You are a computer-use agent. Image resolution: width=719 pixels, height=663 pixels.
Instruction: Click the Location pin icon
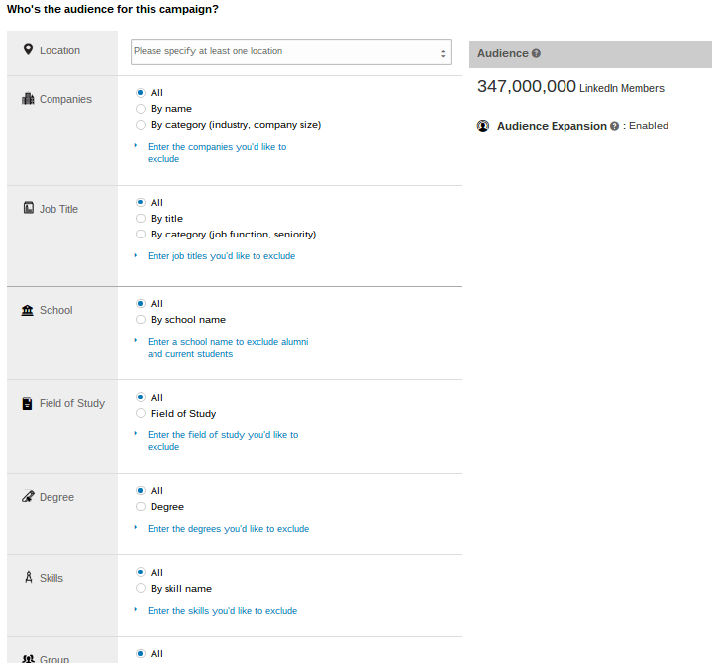[x=28, y=49]
